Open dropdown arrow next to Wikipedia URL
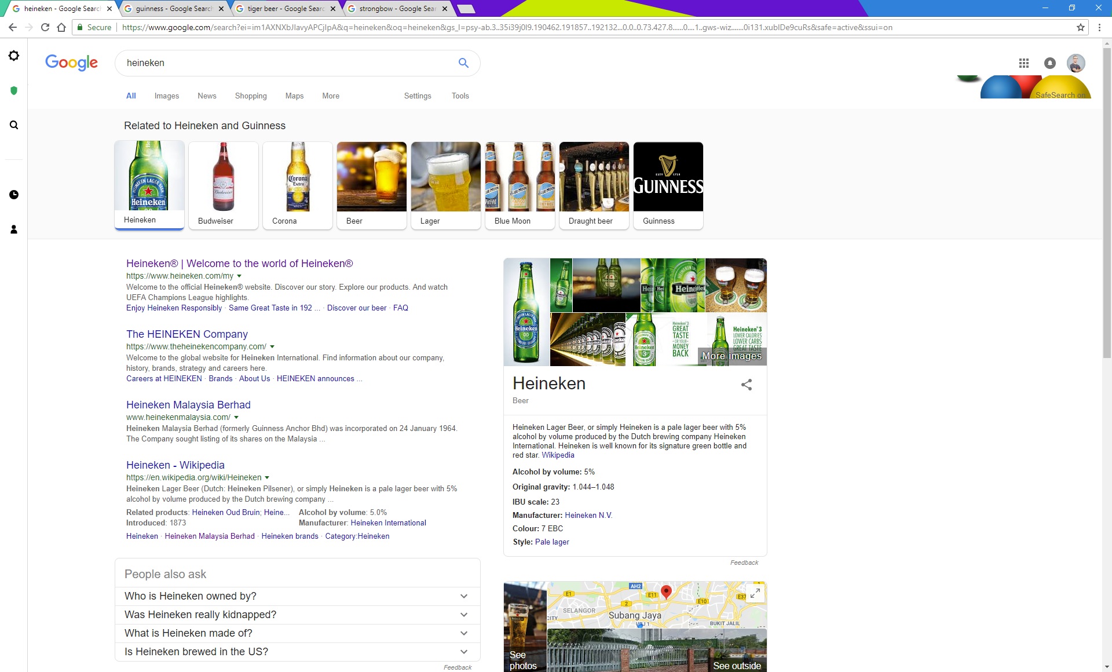Image resolution: width=1112 pixels, height=672 pixels. pyautogui.click(x=267, y=478)
